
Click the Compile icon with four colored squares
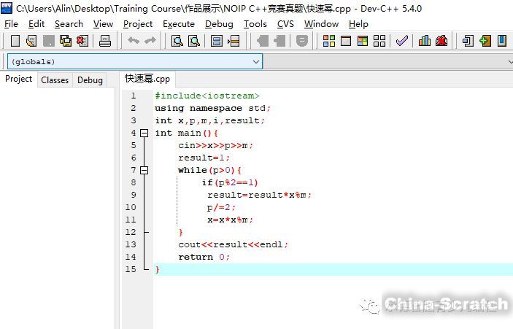click(x=330, y=41)
